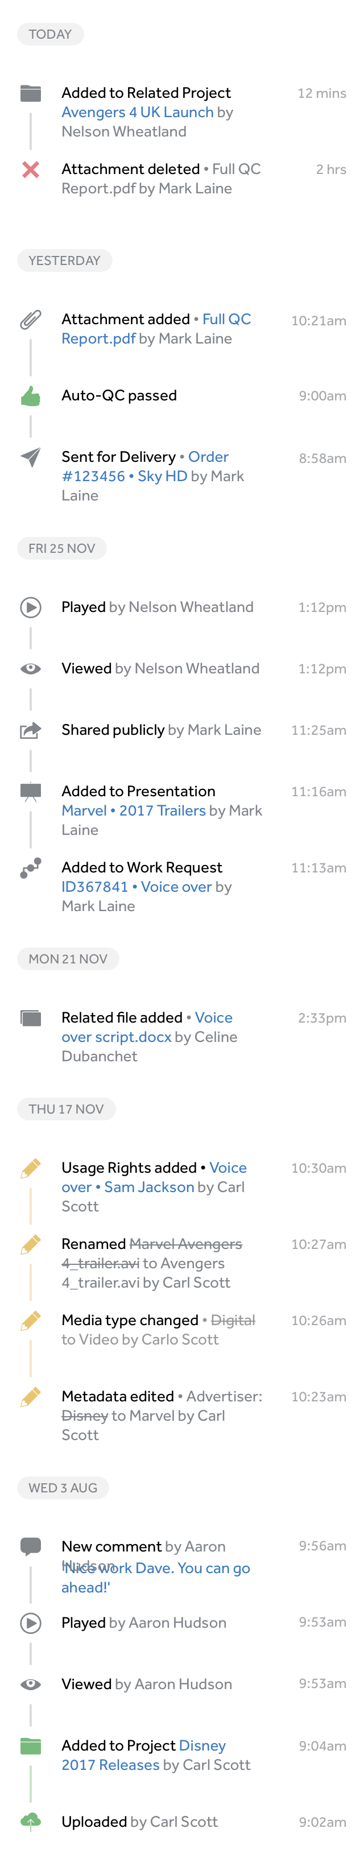Click play icon for Played by Nelson Wheatland
Screen dimensions: 364x1870
(x=31, y=607)
